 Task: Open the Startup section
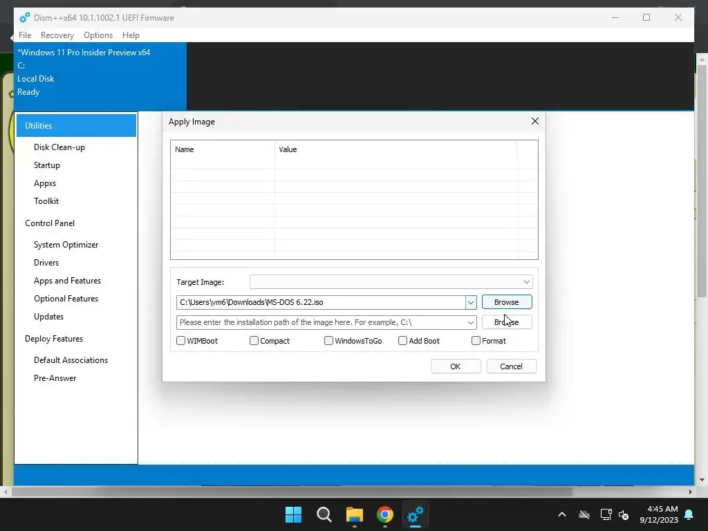tap(47, 165)
